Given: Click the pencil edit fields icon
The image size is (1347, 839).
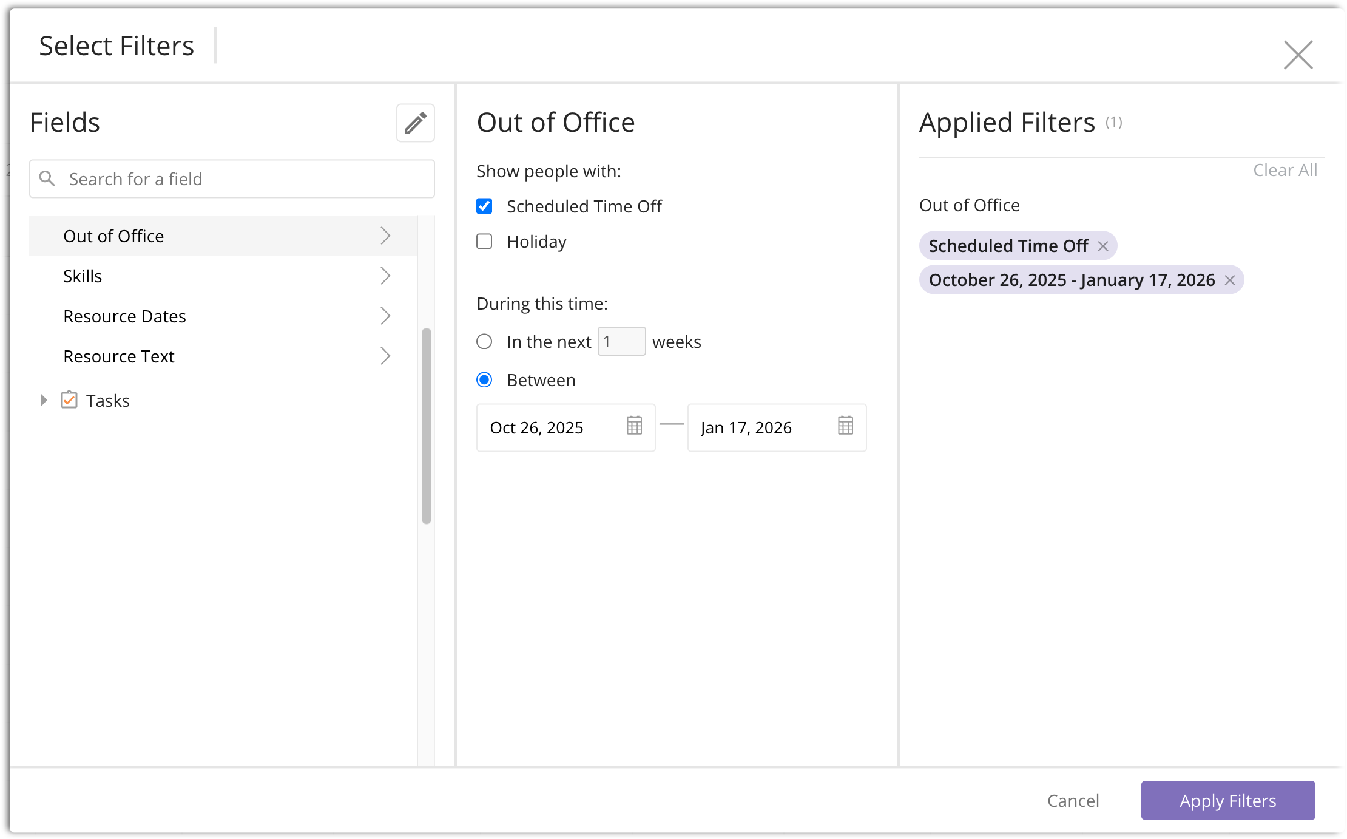Looking at the screenshot, I should [416, 123].
